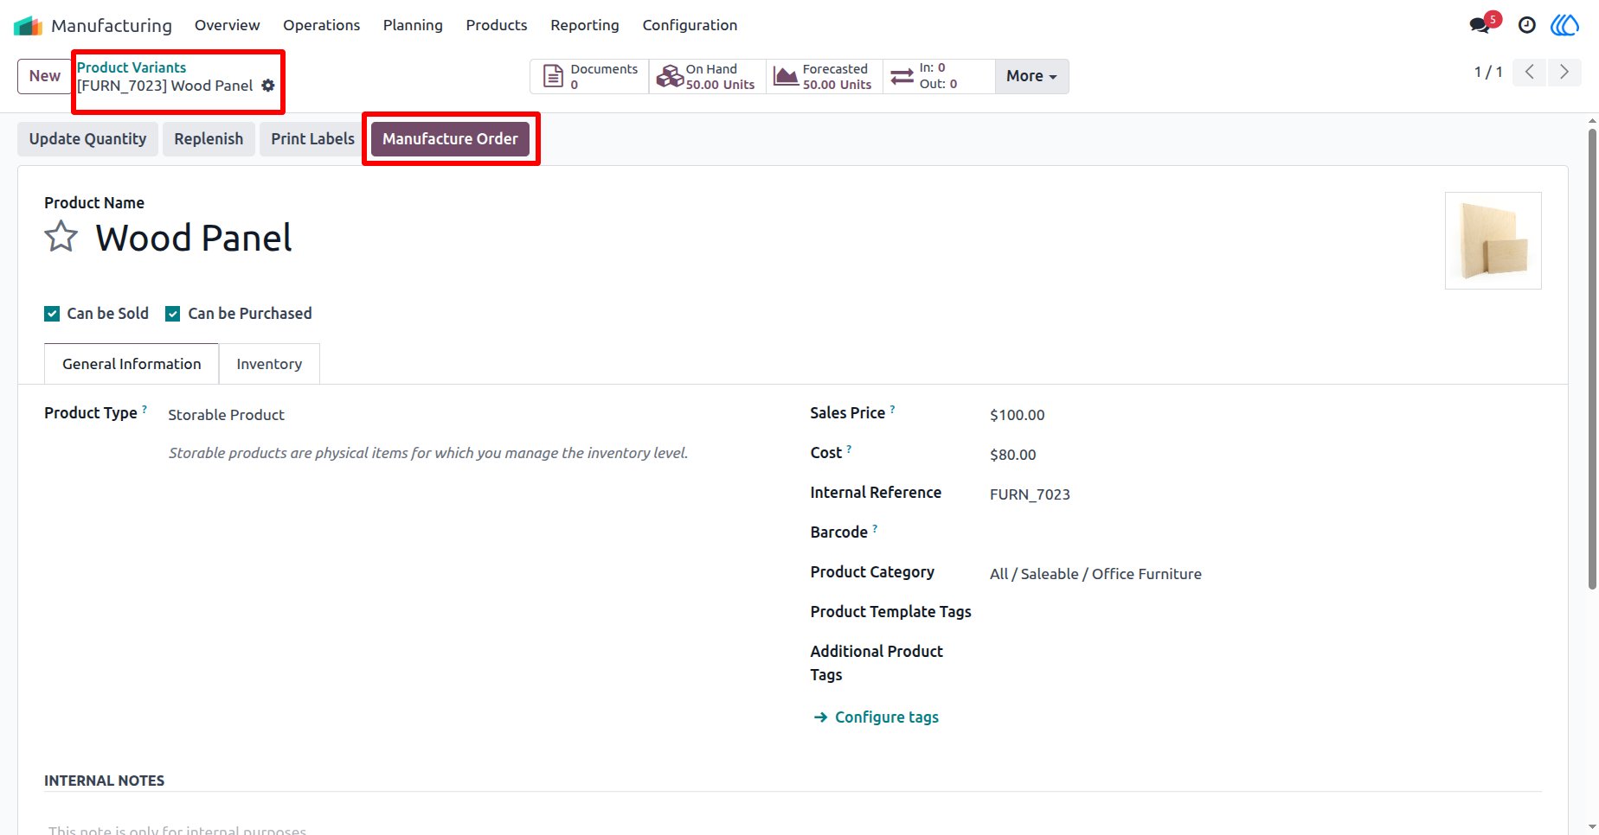Viewport: 1599px width, 835px height.
Task: Click the Replenish button
Action: [209, 139]
